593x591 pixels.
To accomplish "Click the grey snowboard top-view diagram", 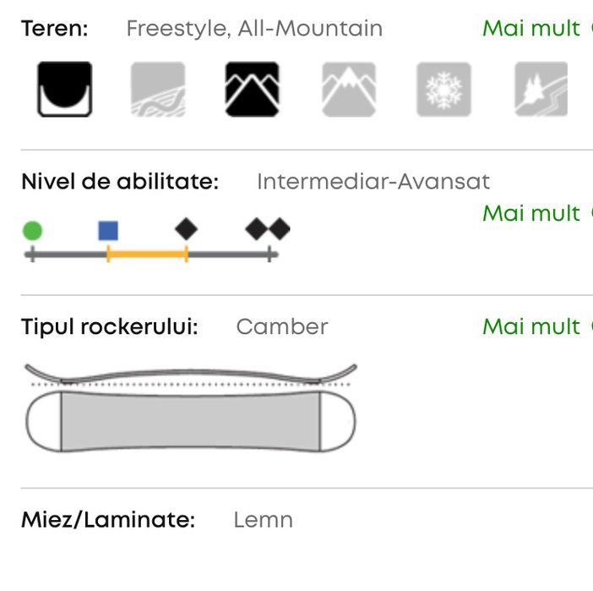I will (x=190, y=421).
